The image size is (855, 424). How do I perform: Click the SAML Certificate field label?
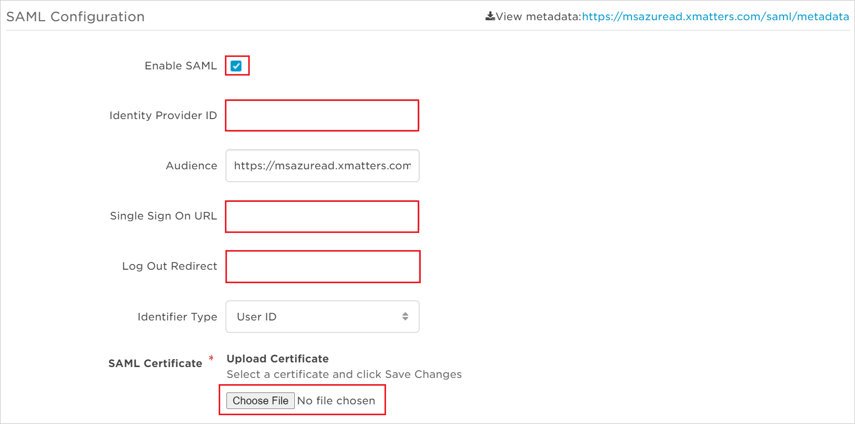(x=154, y=363)
